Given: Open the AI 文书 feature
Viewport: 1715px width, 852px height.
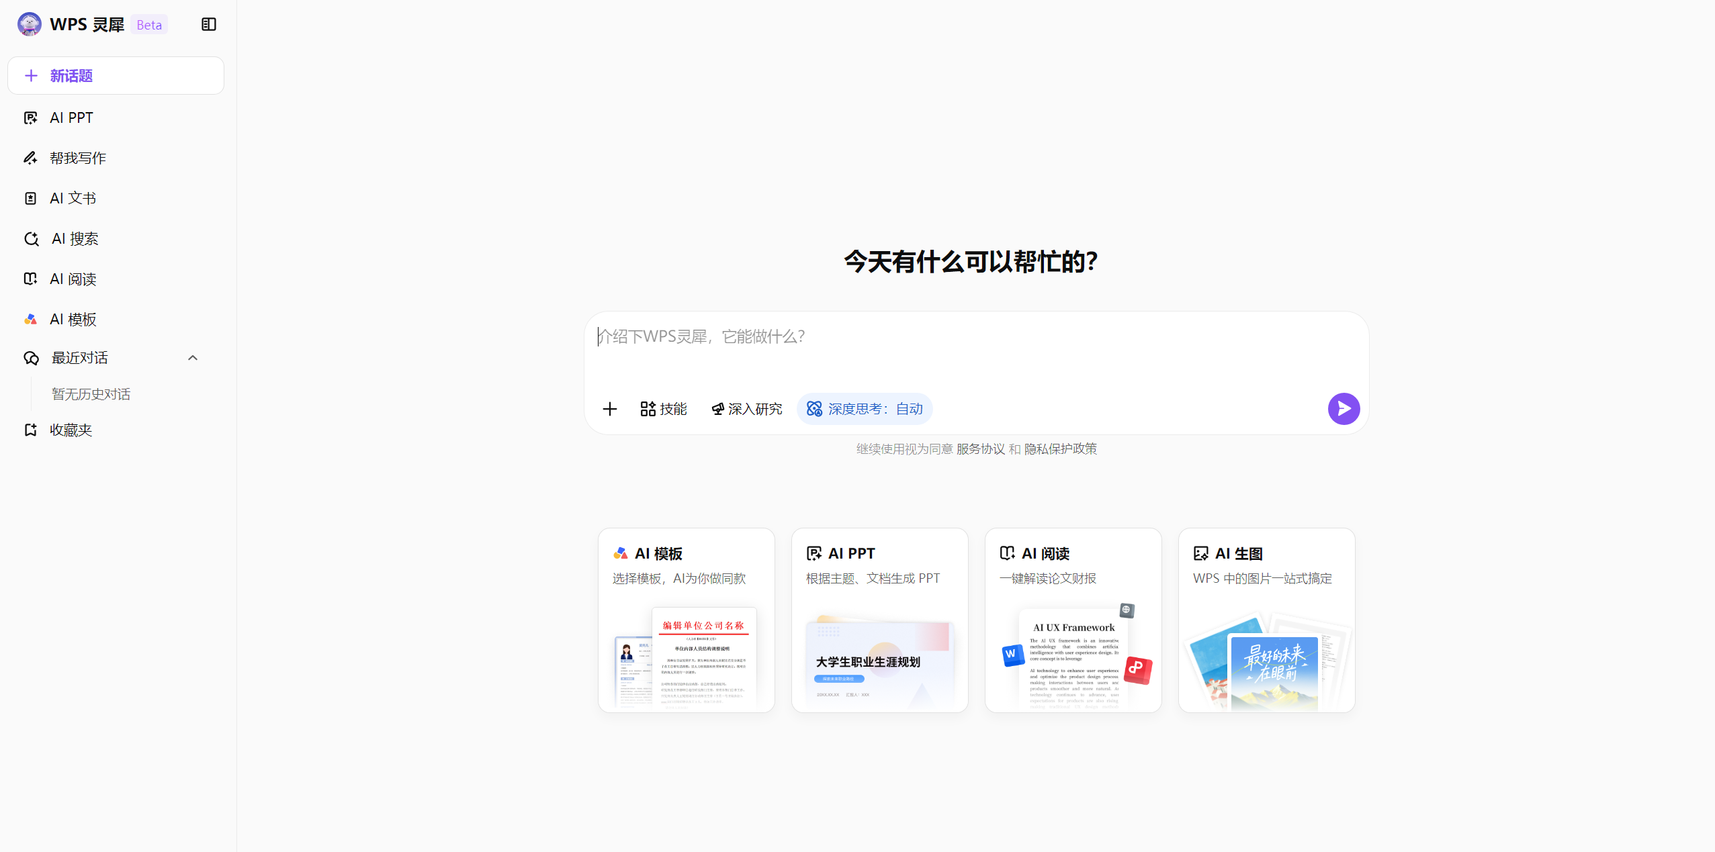Looking at the screenshot, I should pos(73,197).
